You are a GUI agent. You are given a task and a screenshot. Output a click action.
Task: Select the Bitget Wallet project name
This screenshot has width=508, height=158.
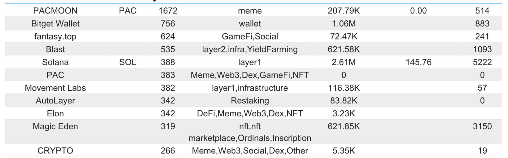click(55, 24)
